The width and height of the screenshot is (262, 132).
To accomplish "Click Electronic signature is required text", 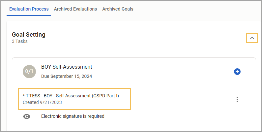I will coord(73,116).
